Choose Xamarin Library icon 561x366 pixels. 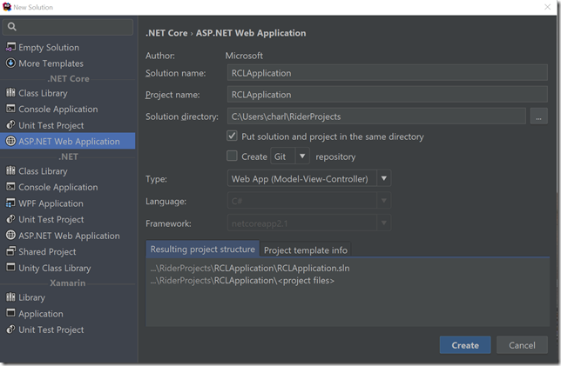pos(10,297)
